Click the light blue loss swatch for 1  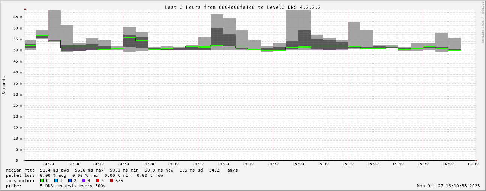coord(56,181)
